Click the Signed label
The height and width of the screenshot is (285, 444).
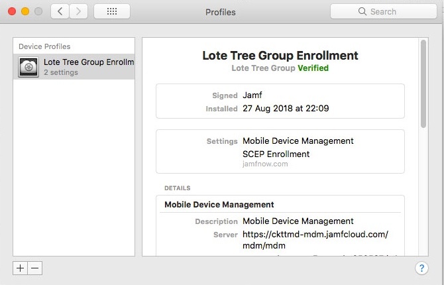pos(225,95)
